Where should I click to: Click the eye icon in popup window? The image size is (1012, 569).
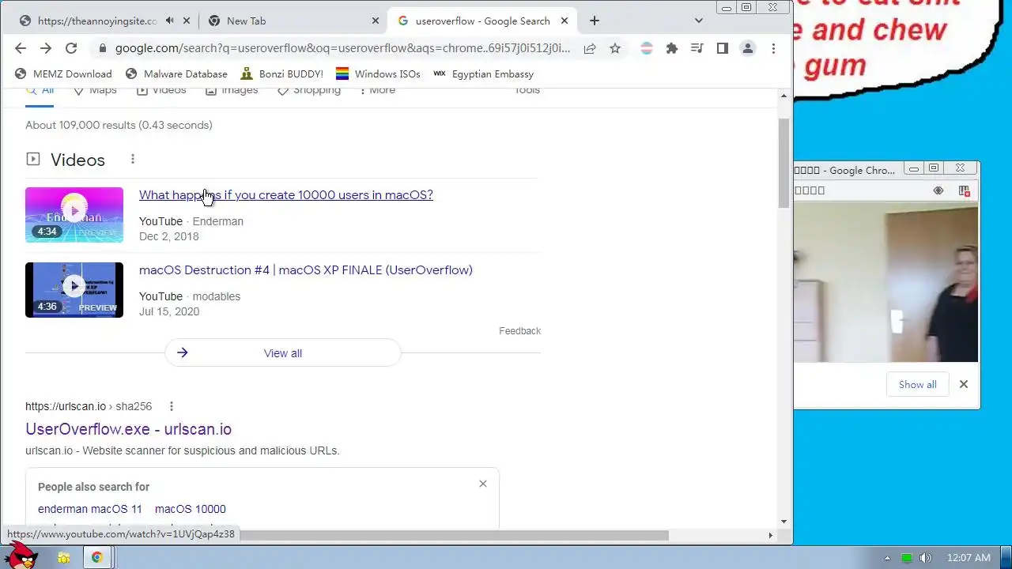pyautogui.click(x=938, y=190)
